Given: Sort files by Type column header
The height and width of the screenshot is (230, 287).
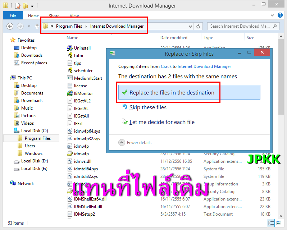Looking at the screenshot, I should click(208, 38).
